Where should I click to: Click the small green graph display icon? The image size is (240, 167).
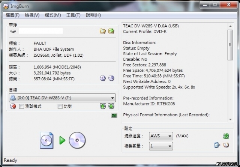114,116
